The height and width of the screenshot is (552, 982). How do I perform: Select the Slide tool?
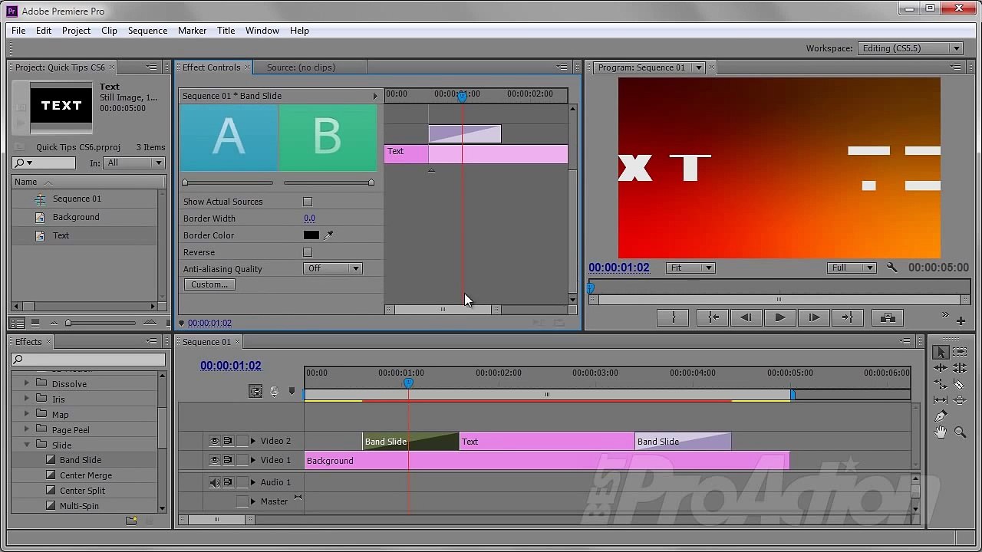960,400
